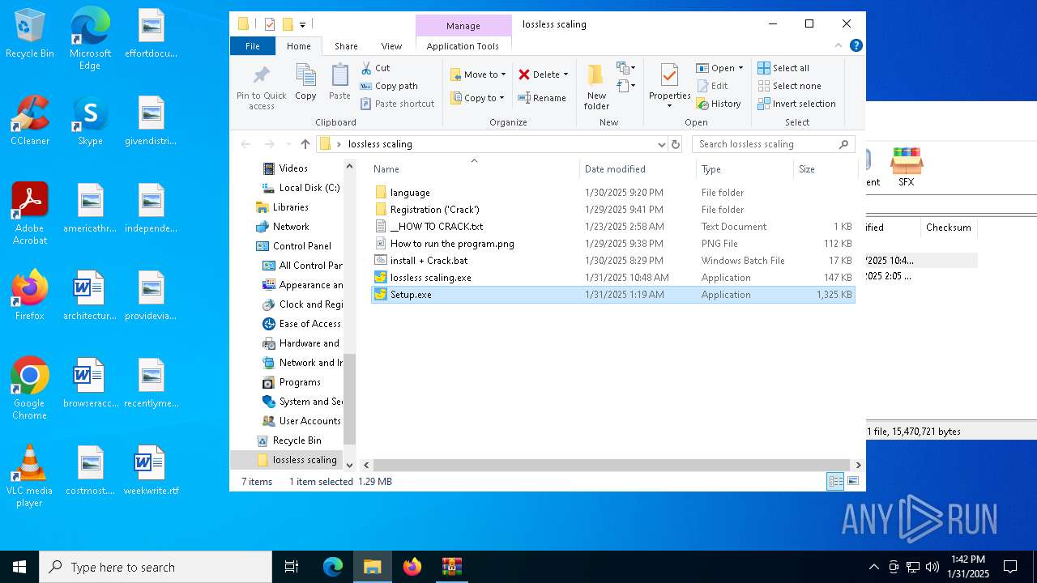Sort by Date modified column
Image resolution: width=1037 pixels, height=583 pixels.
[x=638, y=168]
